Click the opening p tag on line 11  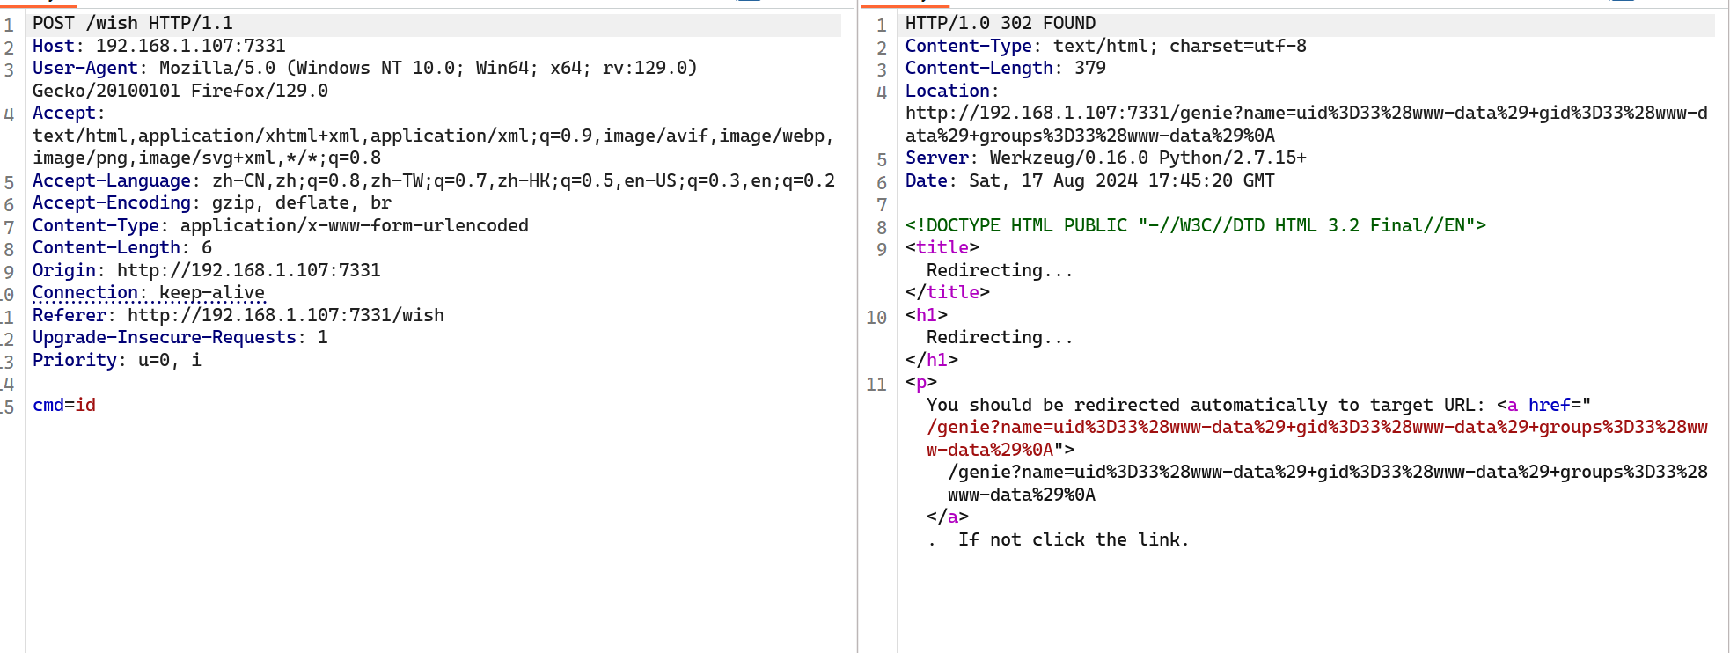921,382
